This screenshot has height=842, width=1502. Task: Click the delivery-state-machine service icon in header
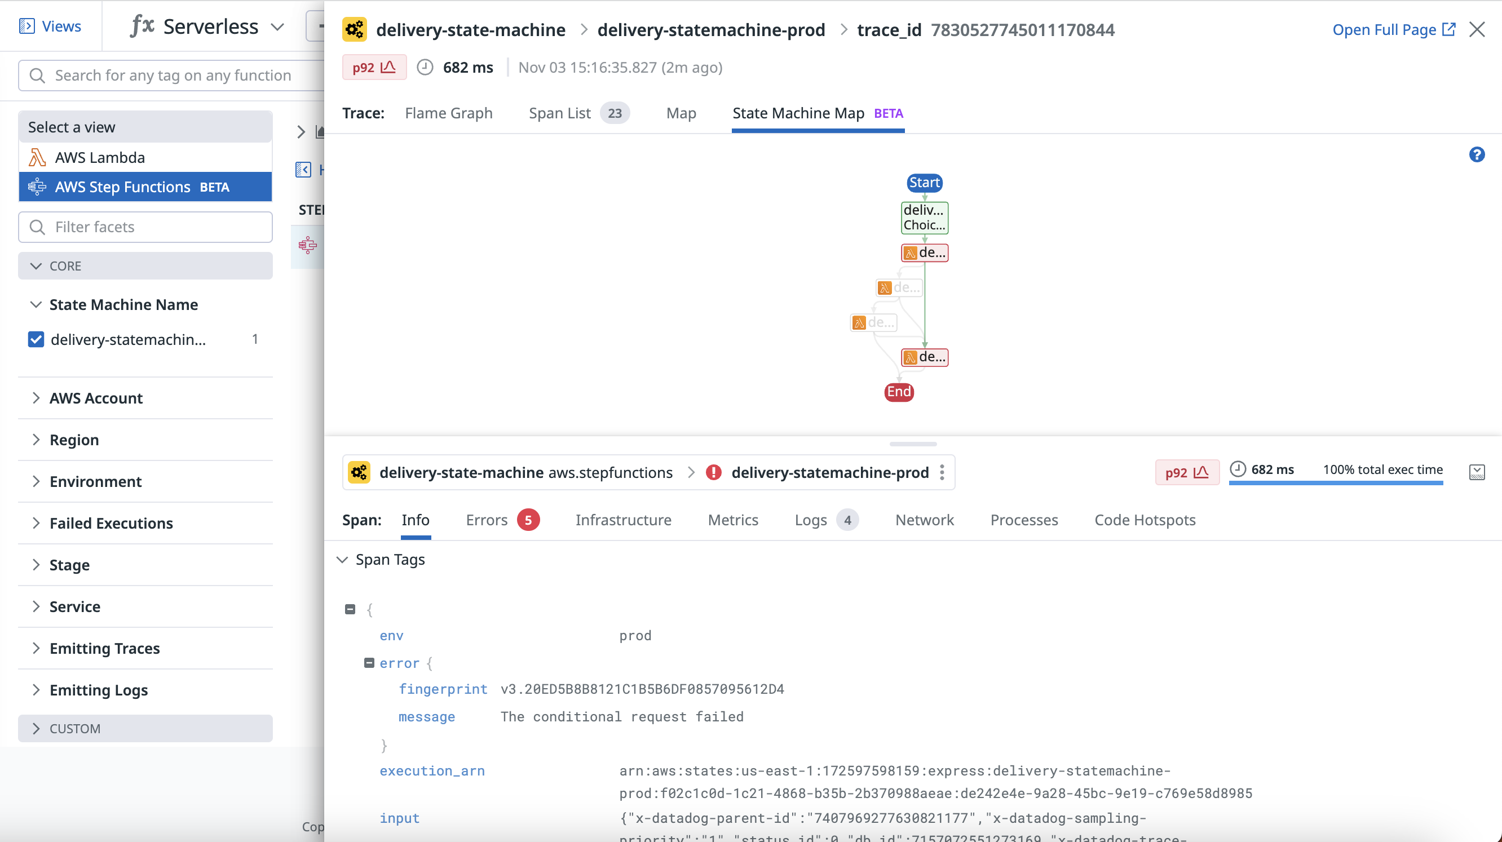(355, 29)
